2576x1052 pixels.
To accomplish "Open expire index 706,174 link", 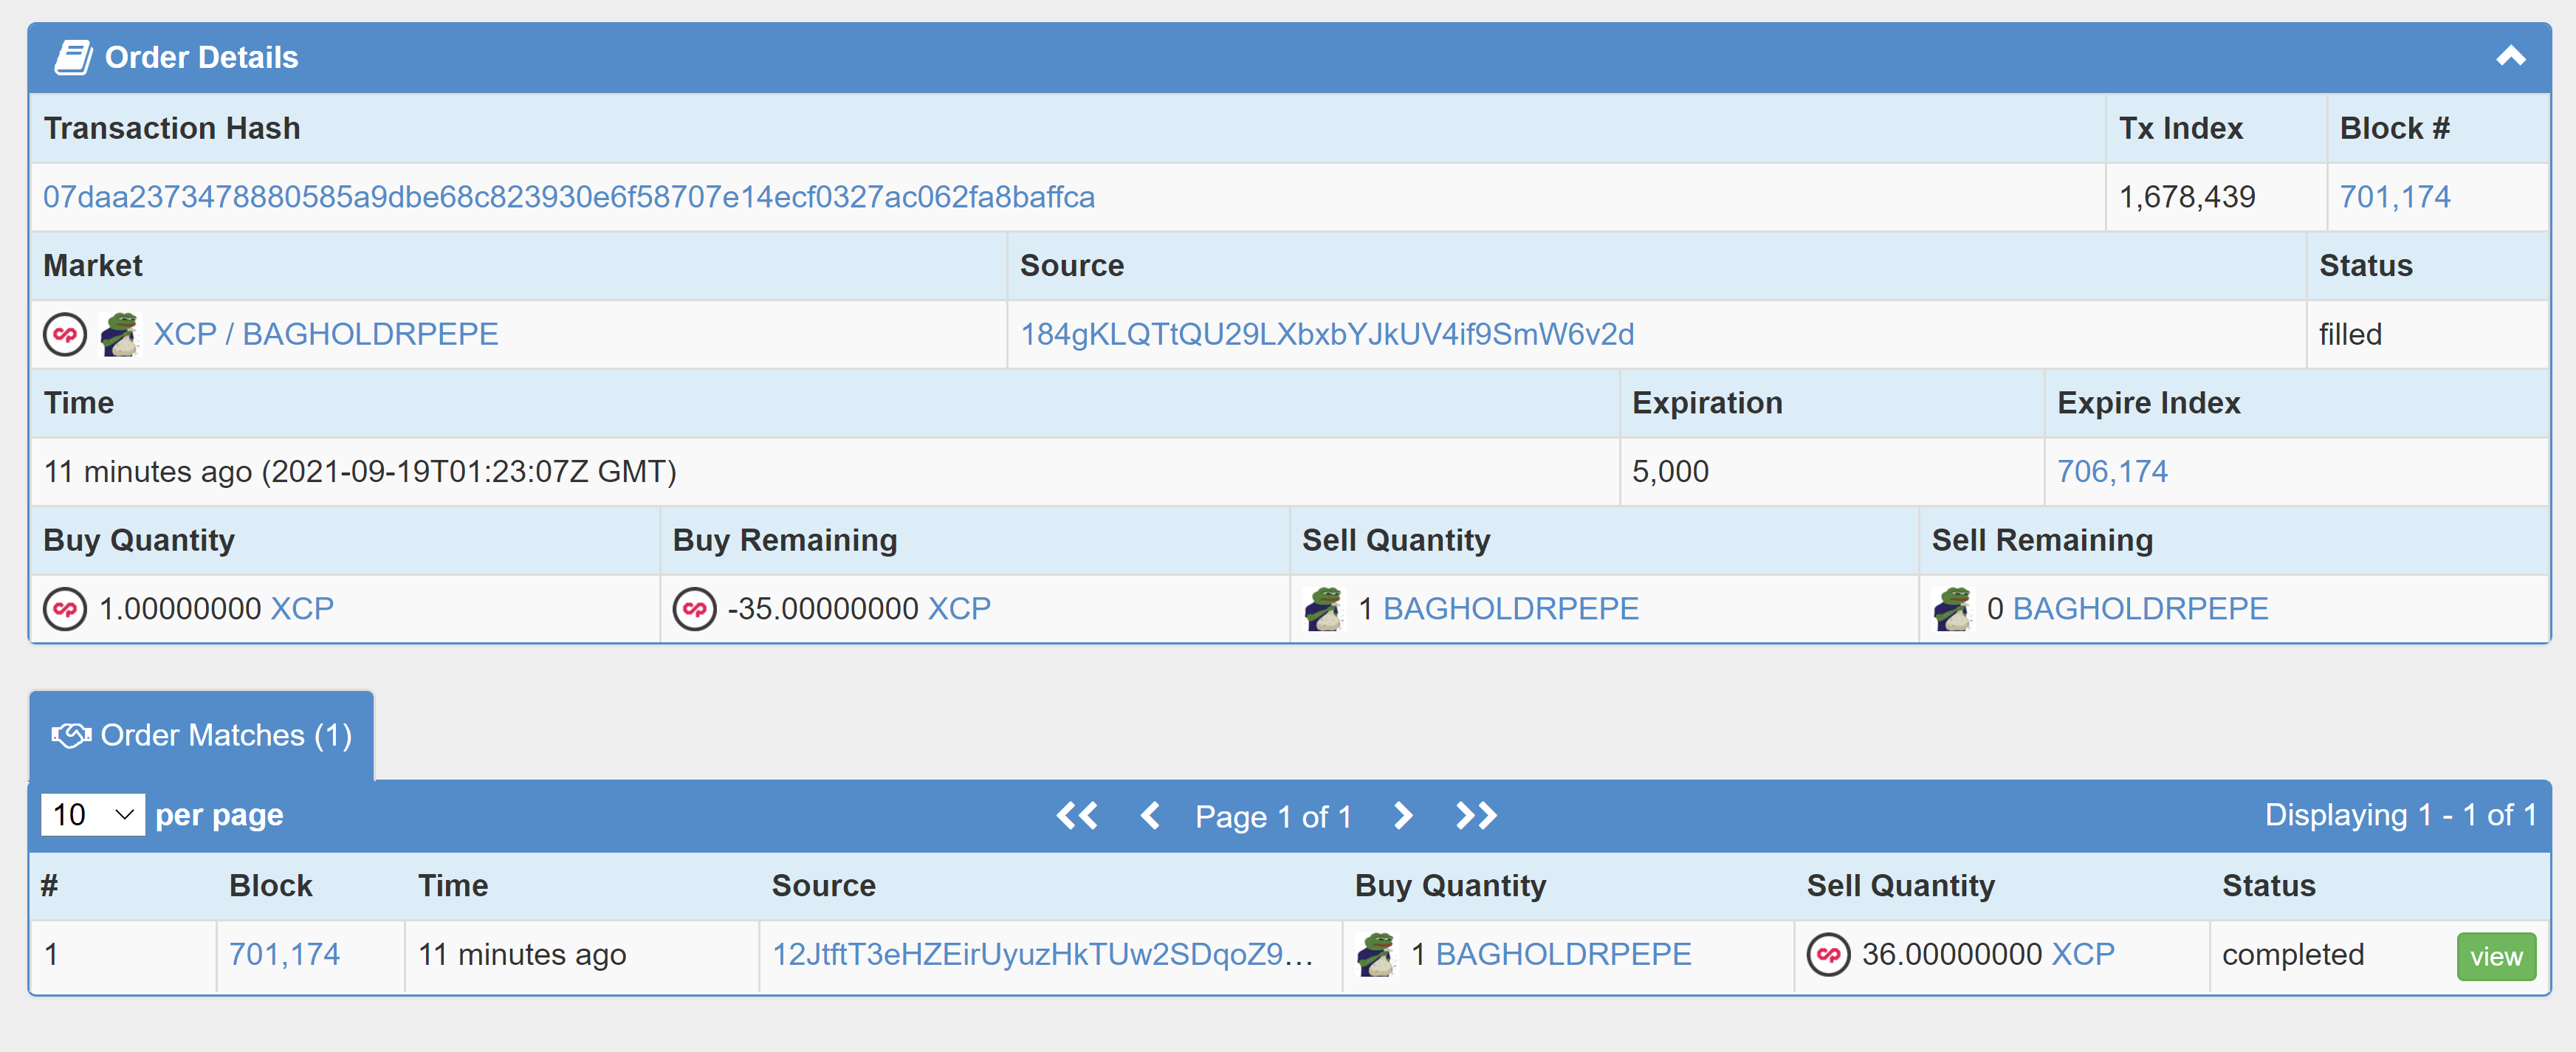I will pyautogui.click(x=2111, y=471).
